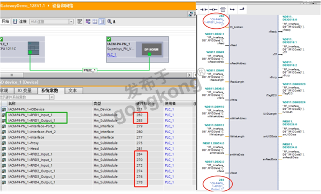Open the HMI 连接 connection type dropdown
Image resolution: width=321 pixels, height=194 pixels.
click(x=71, y=21)
